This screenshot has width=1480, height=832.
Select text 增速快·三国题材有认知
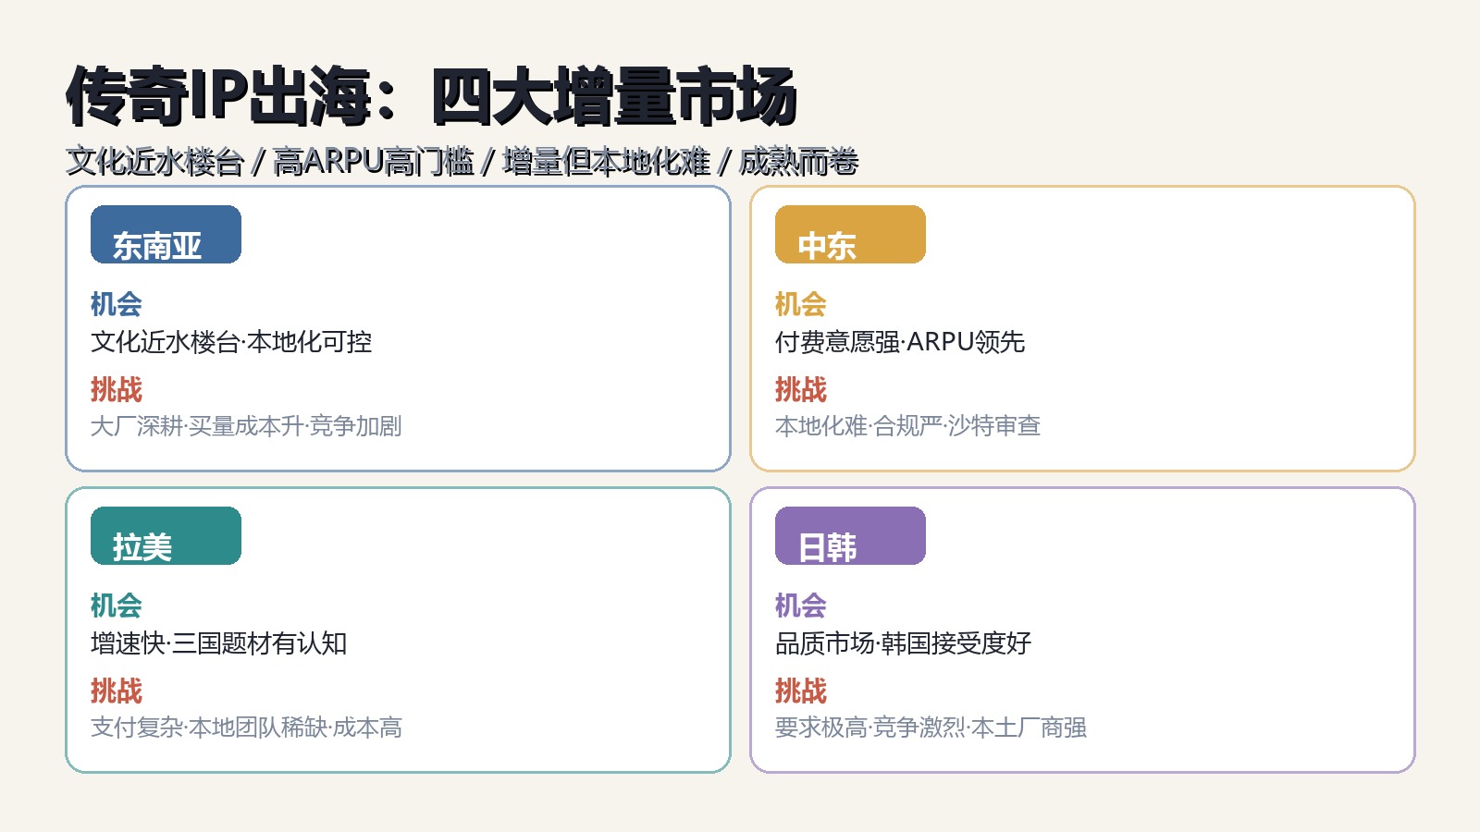coord(219,643)
